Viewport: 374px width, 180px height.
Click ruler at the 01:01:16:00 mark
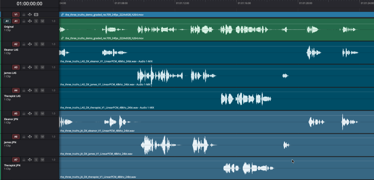pos(244,3)
